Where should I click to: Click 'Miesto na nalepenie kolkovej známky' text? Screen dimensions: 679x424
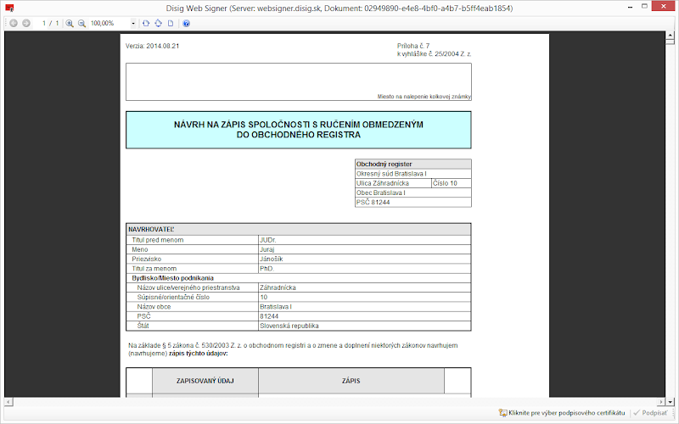(424, 97)
